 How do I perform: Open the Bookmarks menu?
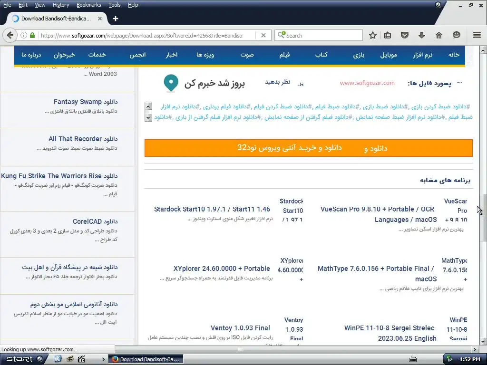point(89,5)
